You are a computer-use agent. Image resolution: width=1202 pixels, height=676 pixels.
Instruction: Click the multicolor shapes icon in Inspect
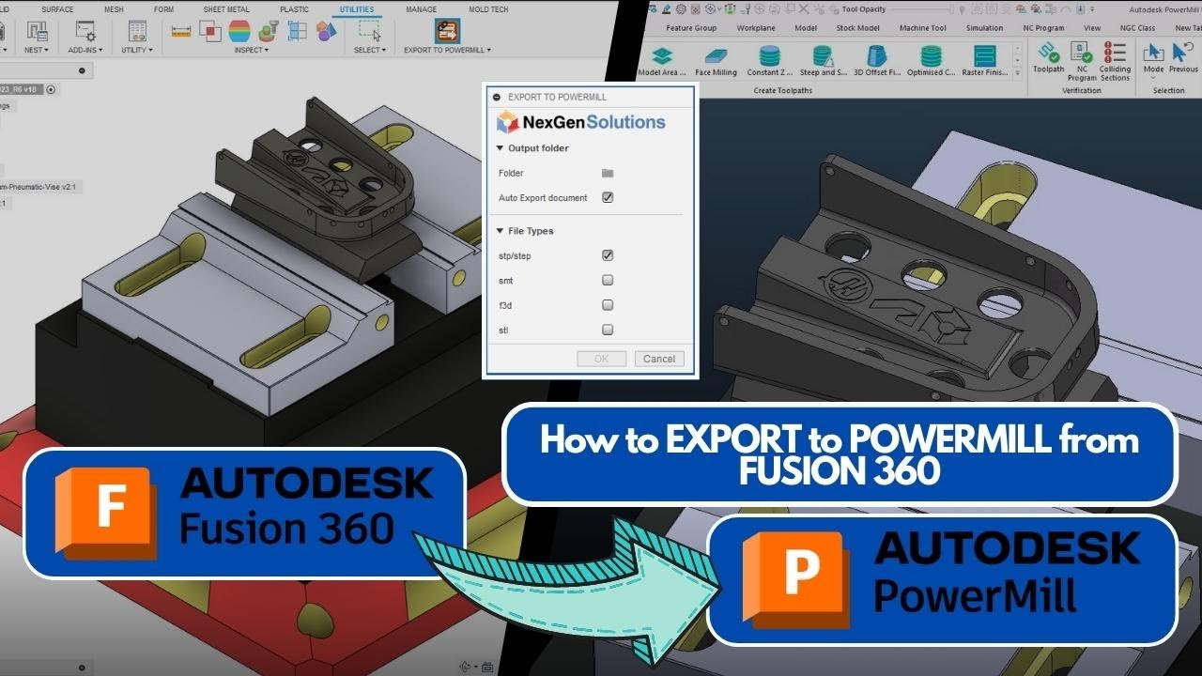(x=326, y=30)
